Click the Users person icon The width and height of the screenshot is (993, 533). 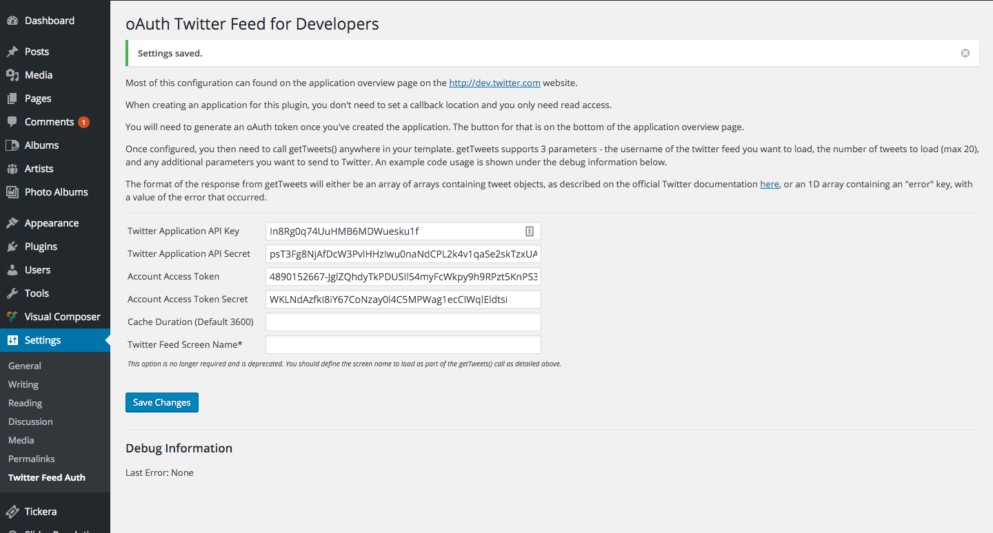point(12,270)
